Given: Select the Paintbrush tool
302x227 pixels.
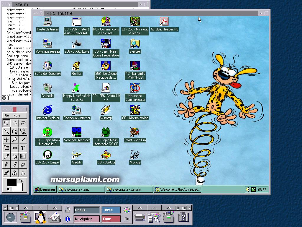Looking at the screenshot, I should click(x=15, y=165).
